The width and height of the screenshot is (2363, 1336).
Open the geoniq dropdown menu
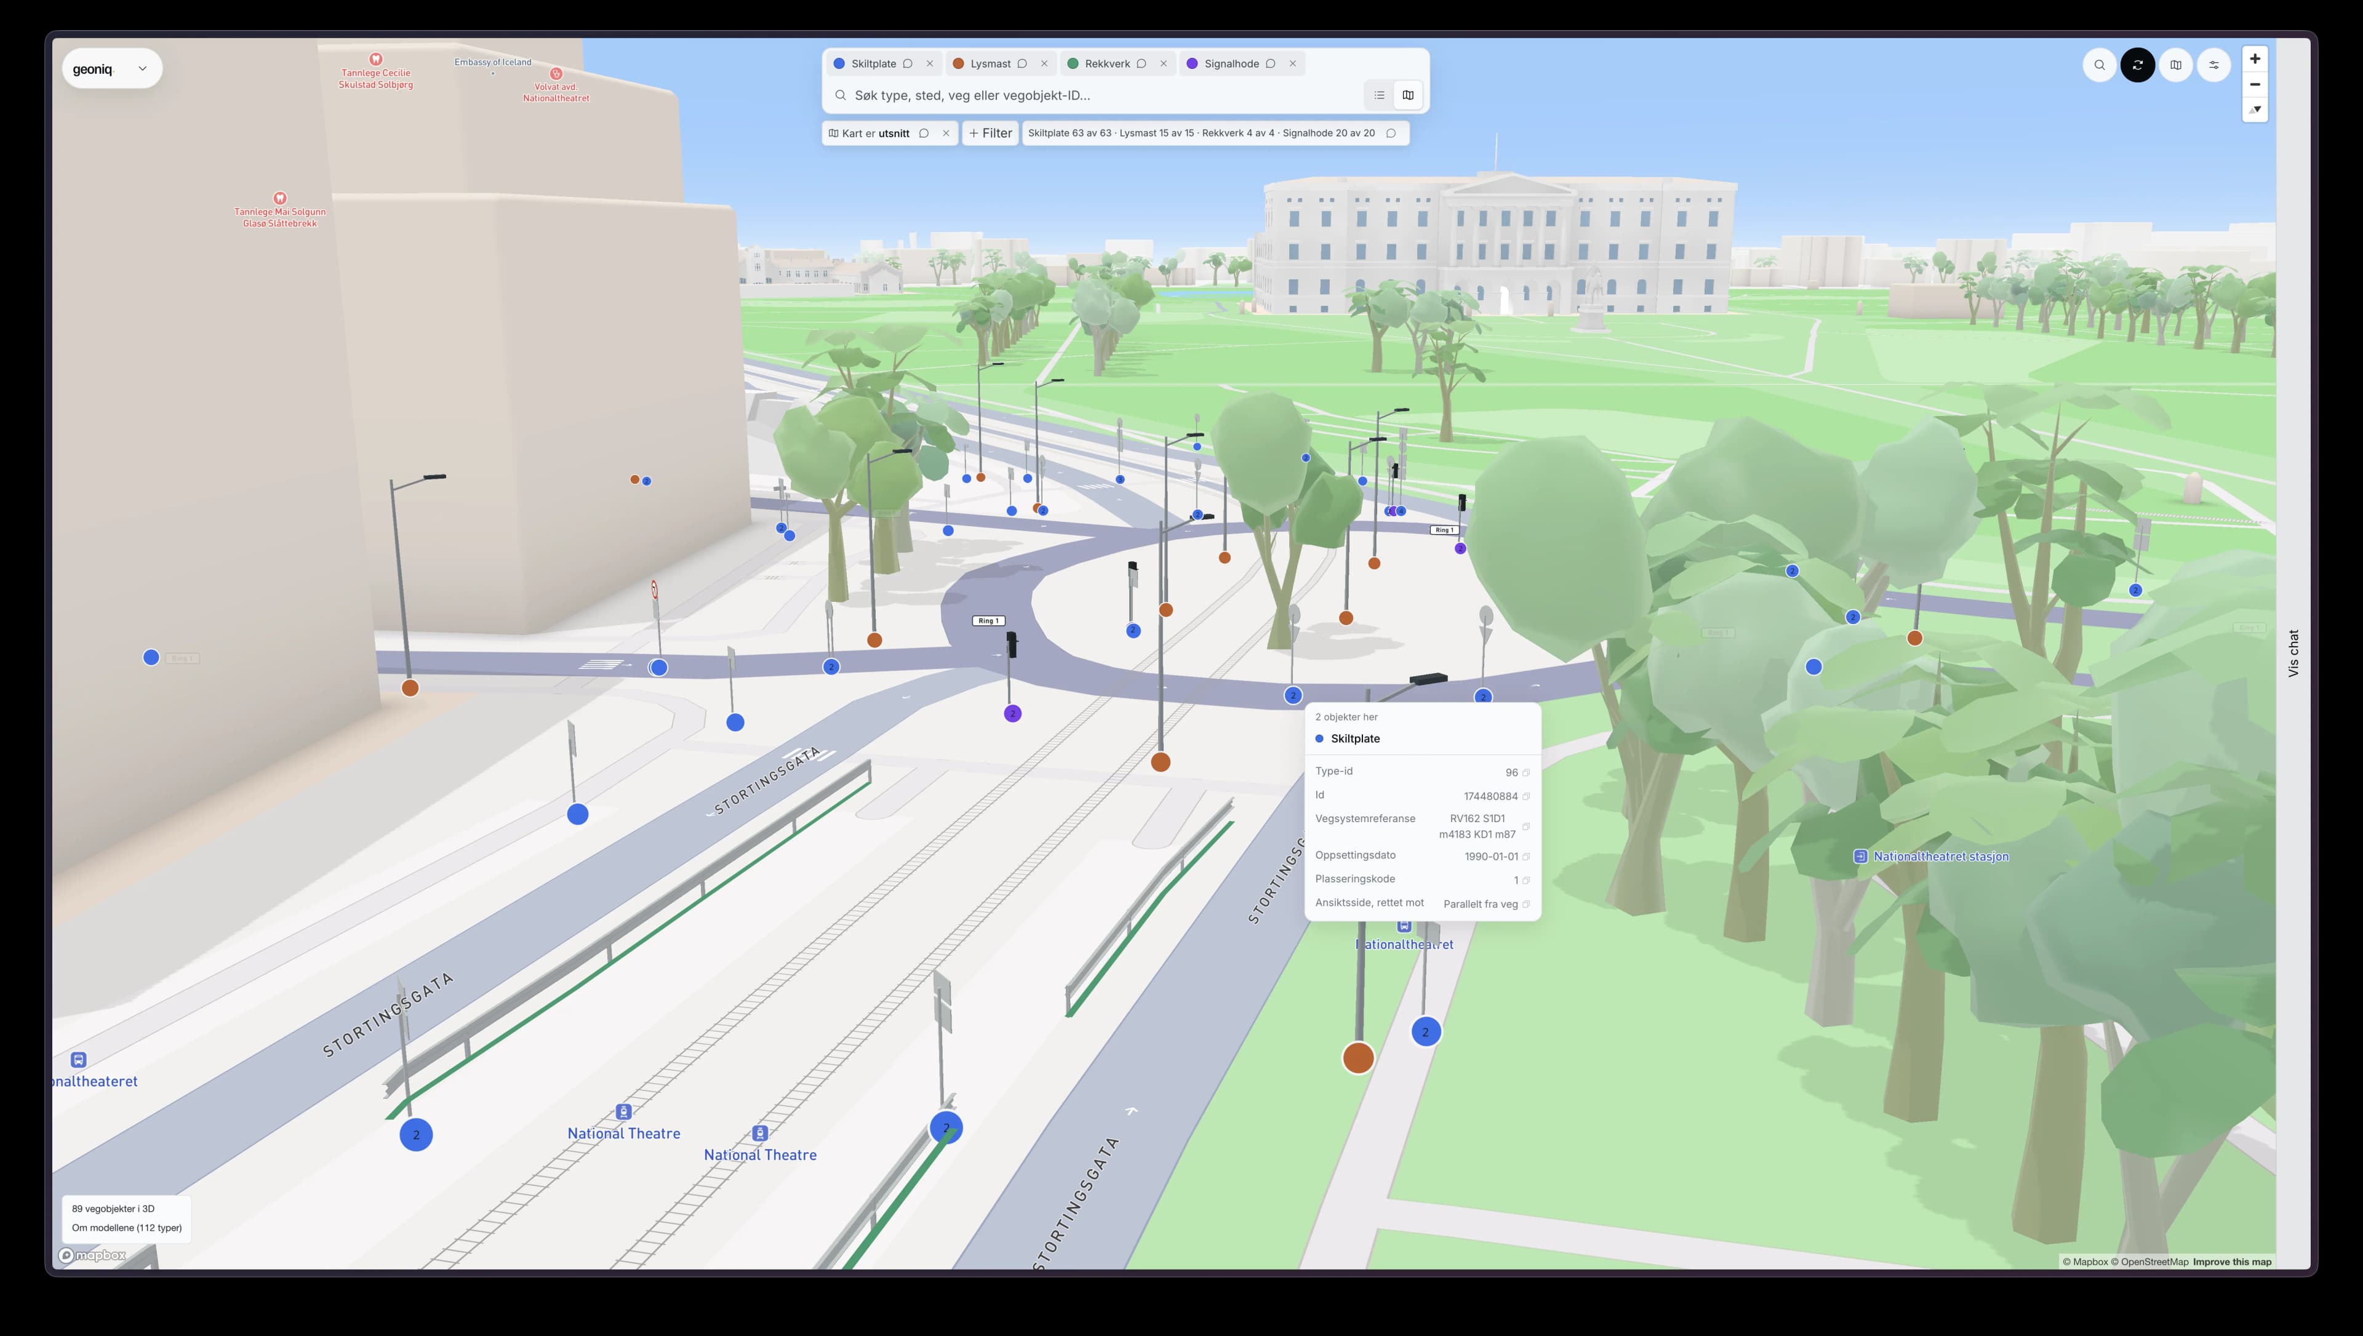click(x=111, y=69)
